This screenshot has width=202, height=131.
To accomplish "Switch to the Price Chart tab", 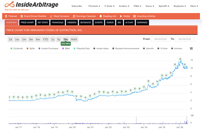I will tap(27, 23).
